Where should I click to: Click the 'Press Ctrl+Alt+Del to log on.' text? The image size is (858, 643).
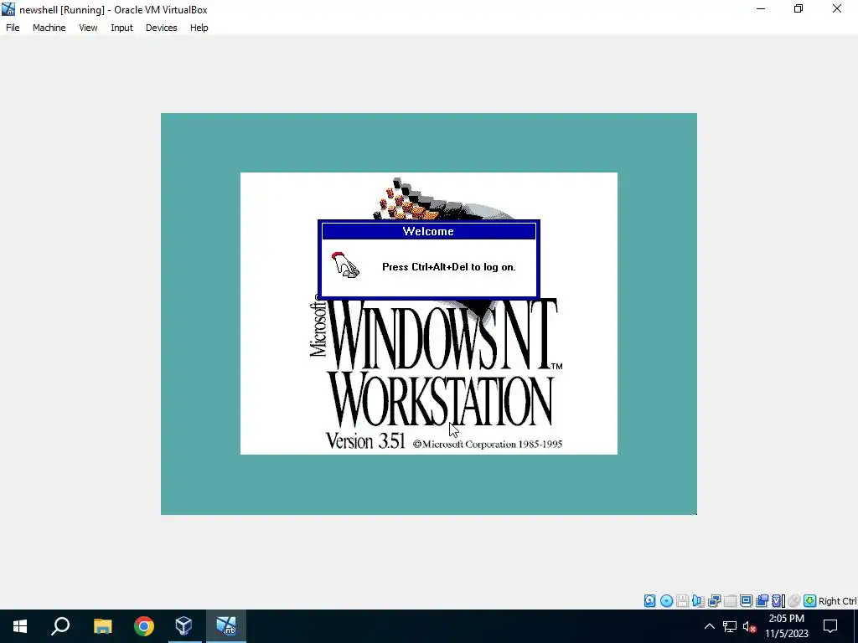click(449, 267)
